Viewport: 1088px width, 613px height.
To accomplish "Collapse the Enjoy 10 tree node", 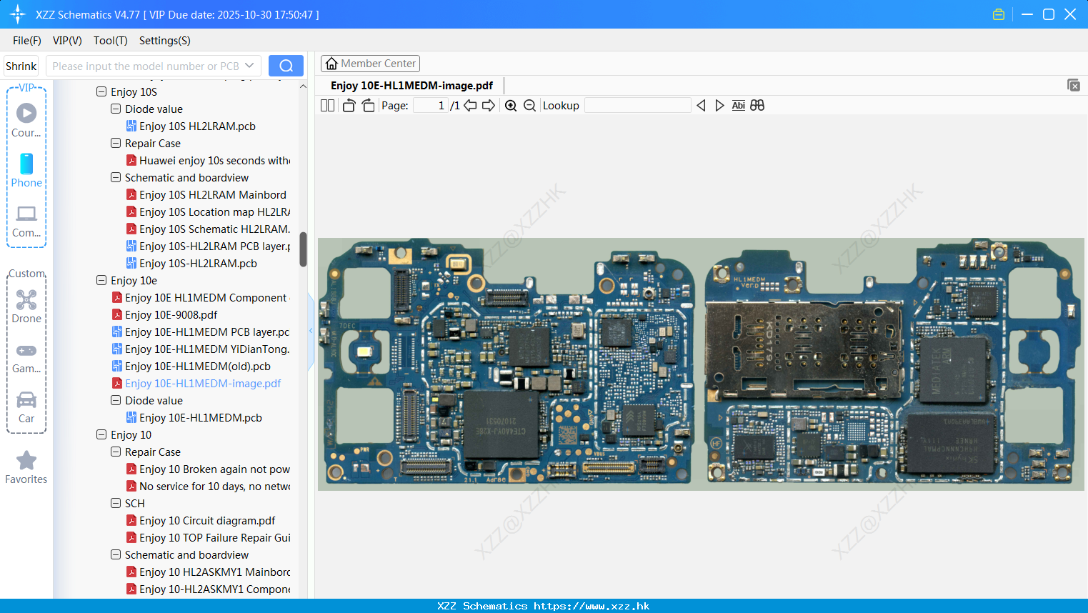I will [x=101, y=434].
